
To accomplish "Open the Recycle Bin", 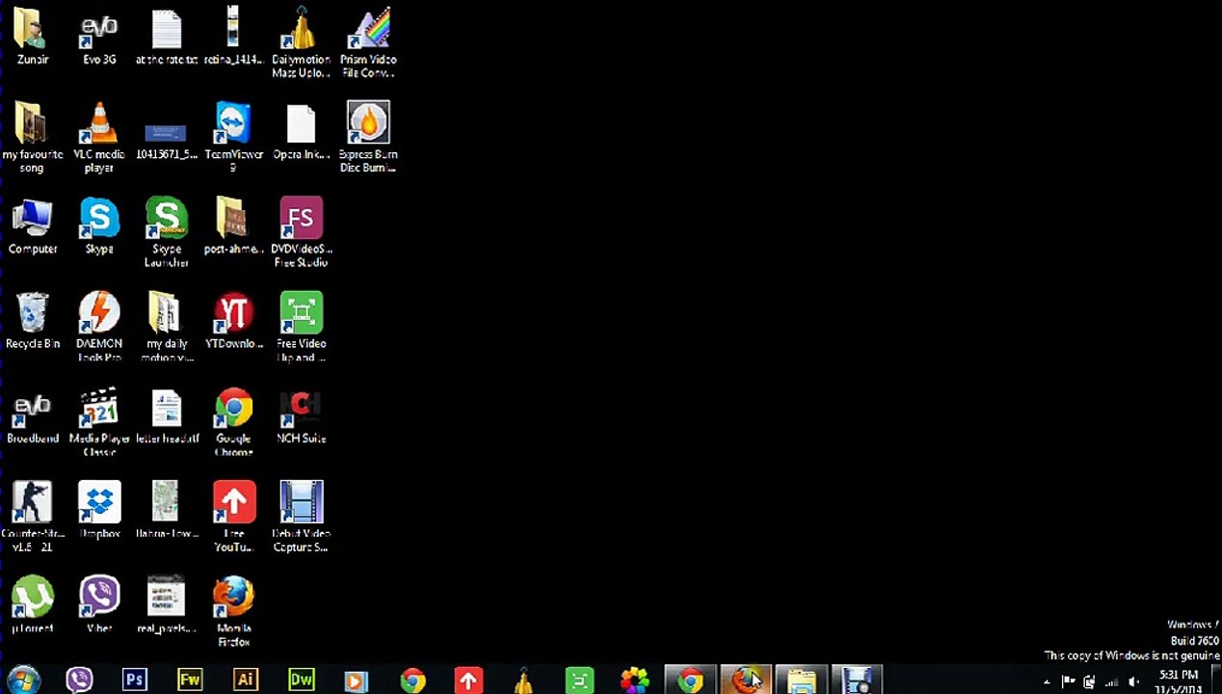I will [x=32, y=322].
